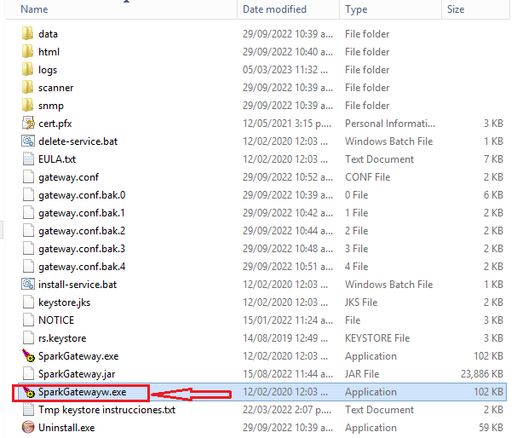Click the 59 KB size value
517x438 pixels.
coord(491,428)
